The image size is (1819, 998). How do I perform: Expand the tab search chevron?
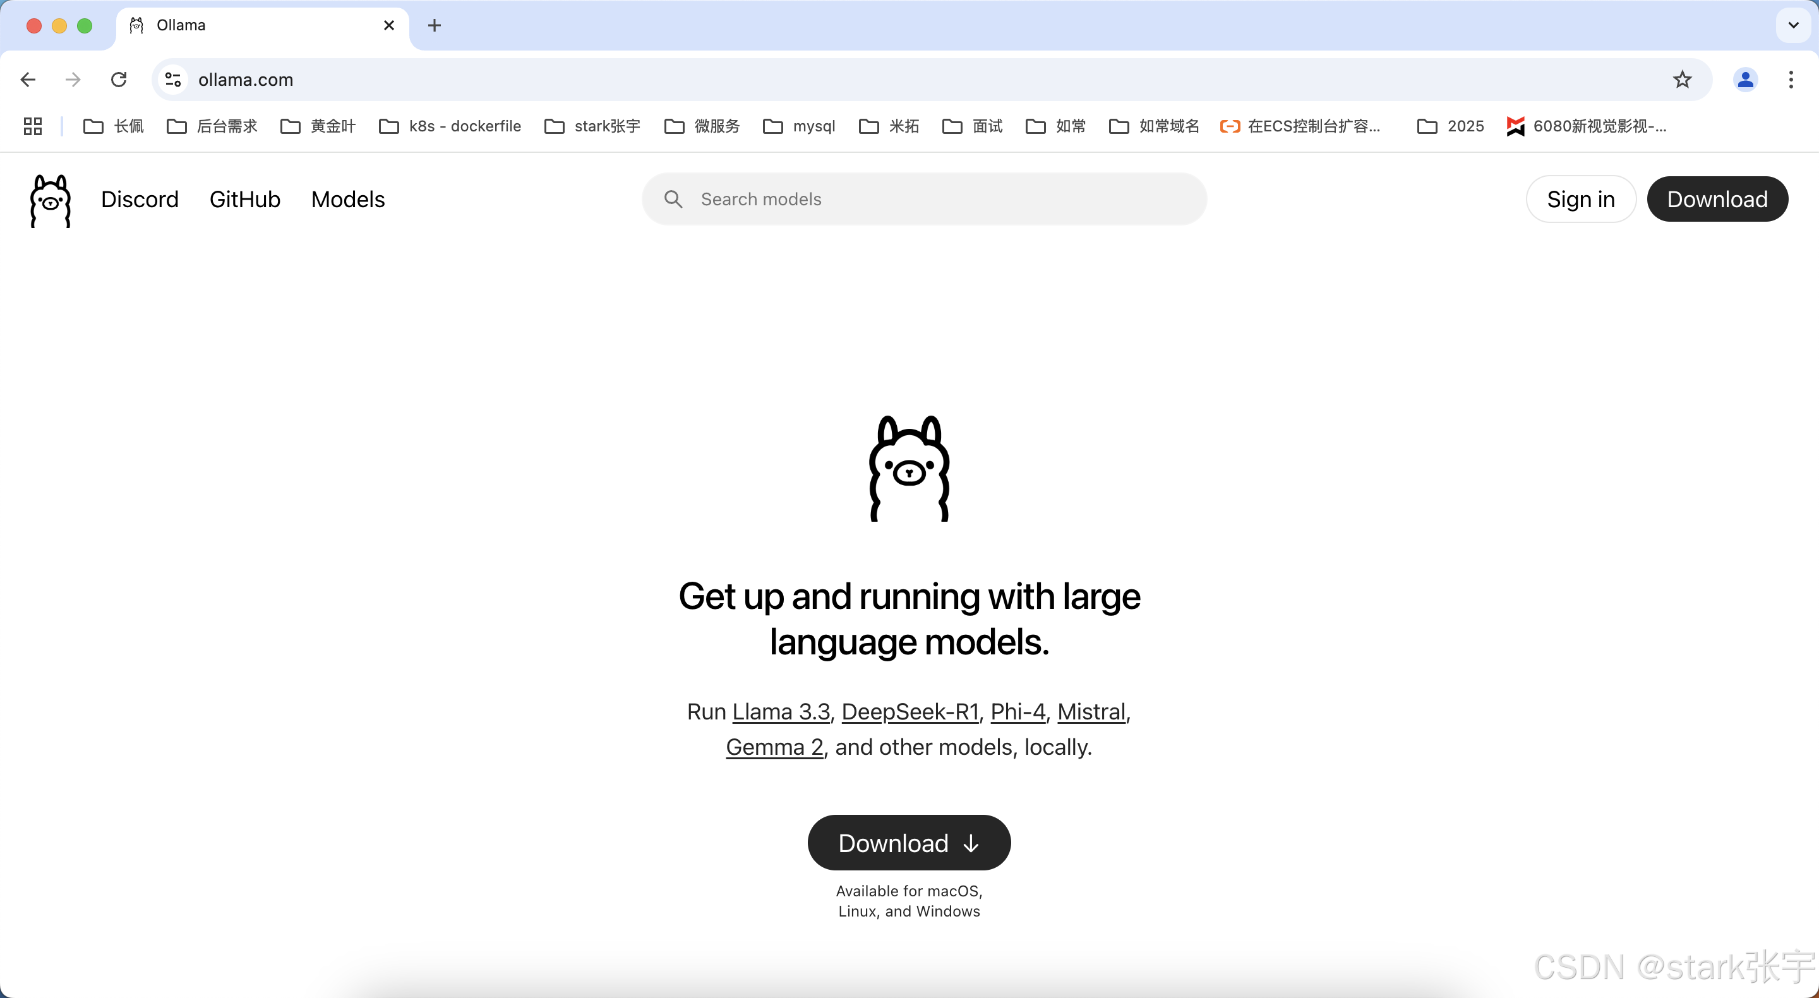1793,26
